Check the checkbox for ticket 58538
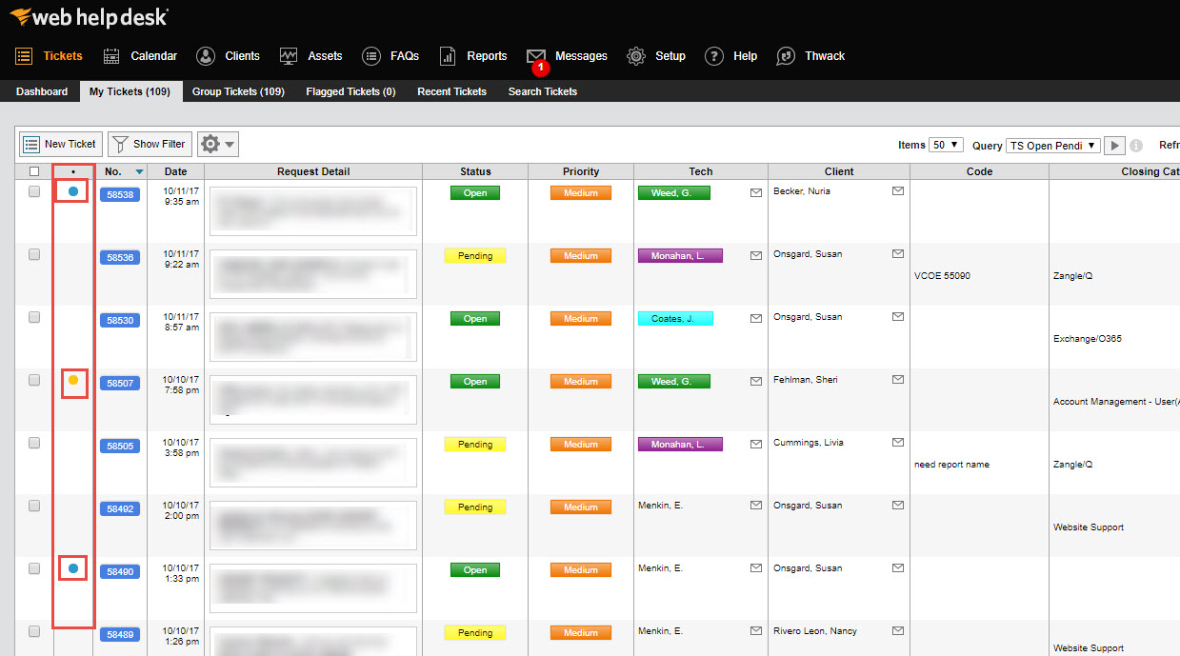This screenshot has height=656, width=1180. pos(33,190)
